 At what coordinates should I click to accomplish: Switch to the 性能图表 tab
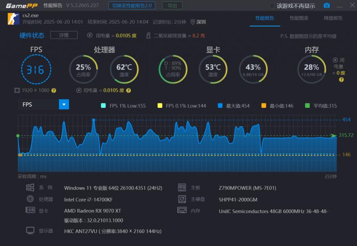tap(299, 18)
